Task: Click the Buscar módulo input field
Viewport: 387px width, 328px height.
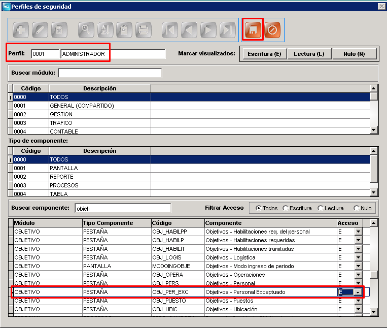Action: (110, 73)
